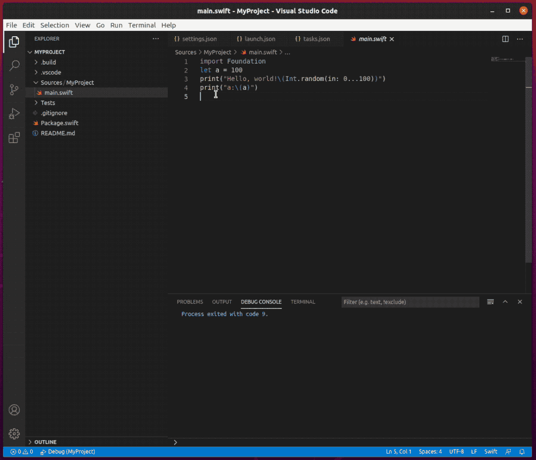Image resolution: width=536 pixels, height=460 pixels.
Task: Switch to the OUTPUT panel tab
Action: pyautogui.click(x=221, y=302)
